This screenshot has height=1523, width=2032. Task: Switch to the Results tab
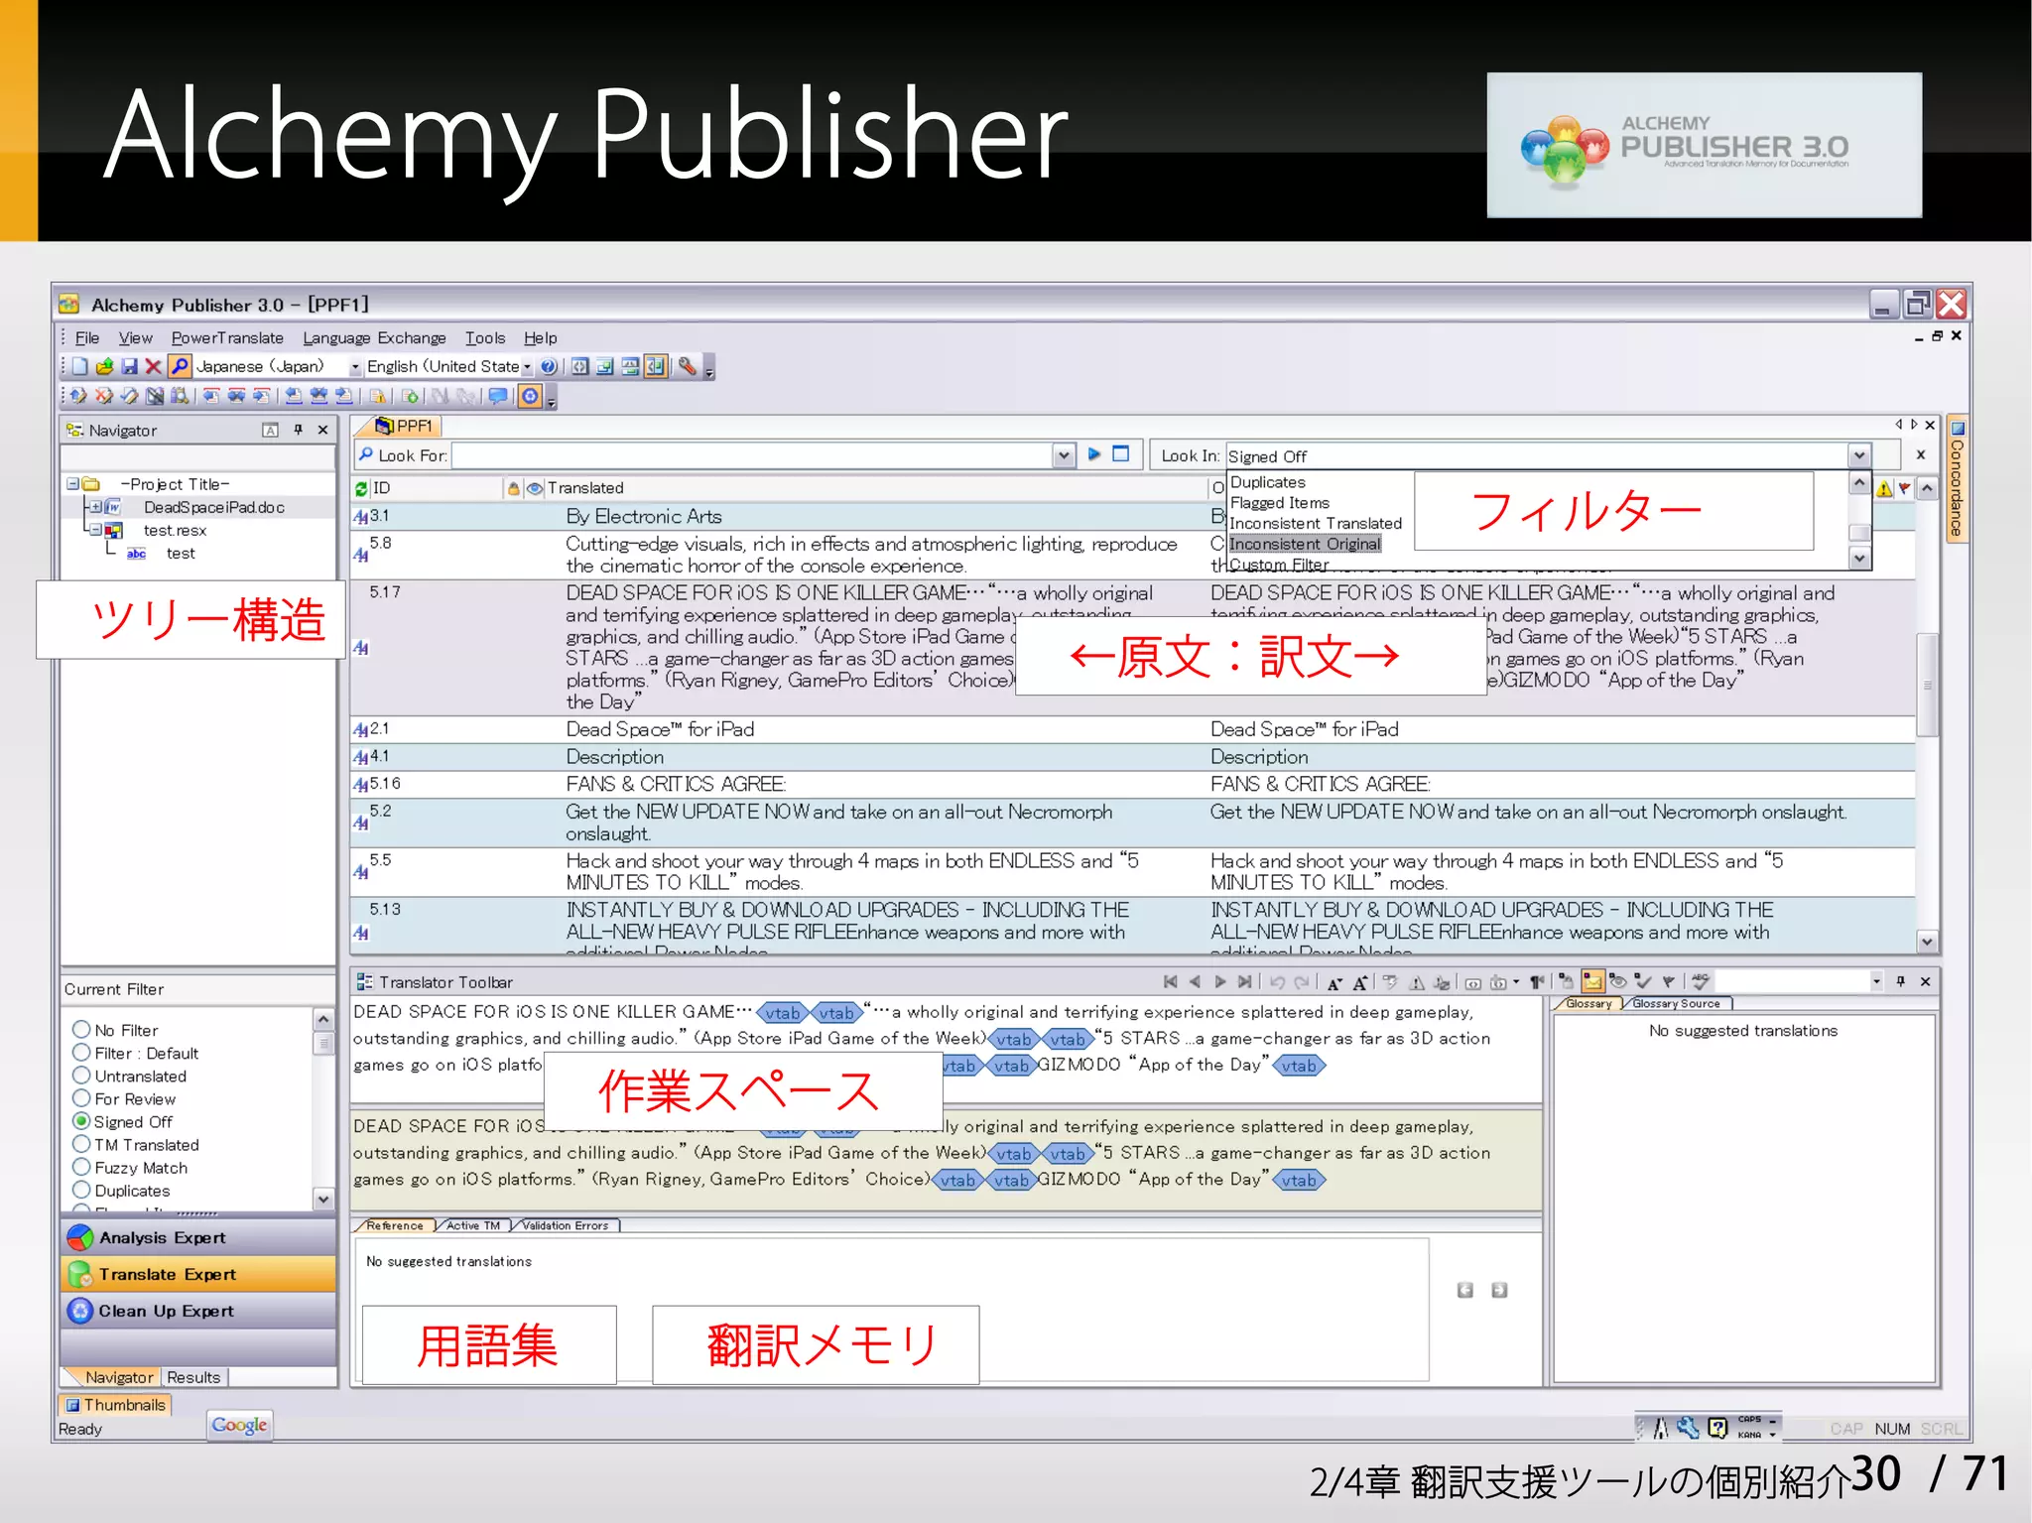point(193,1377)
